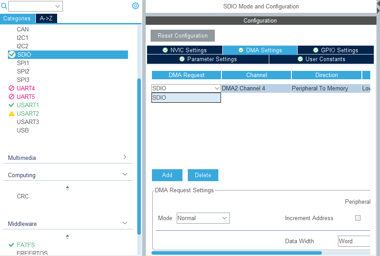The image size is (380, 256).
Task: Select USART1 in the peripheral list
Action: pyautogui.click(x=28, y=105)
